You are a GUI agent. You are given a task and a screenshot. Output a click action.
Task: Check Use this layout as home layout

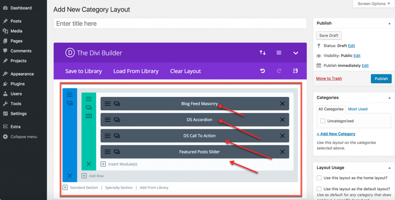click(x=319, y=178)
